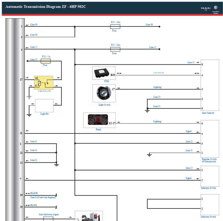Click the Line 30 terminal dot at wire end

click(x=159, y=27)
